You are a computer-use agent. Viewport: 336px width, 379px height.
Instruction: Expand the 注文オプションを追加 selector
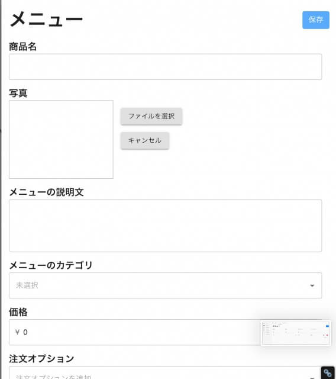click(x=166, y=372)
